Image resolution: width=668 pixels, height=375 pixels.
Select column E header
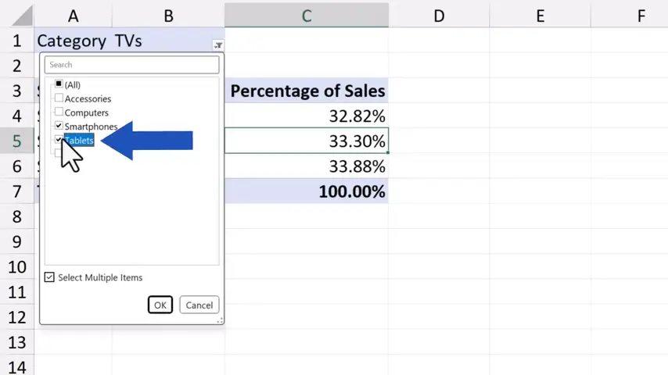pos(541,15)
